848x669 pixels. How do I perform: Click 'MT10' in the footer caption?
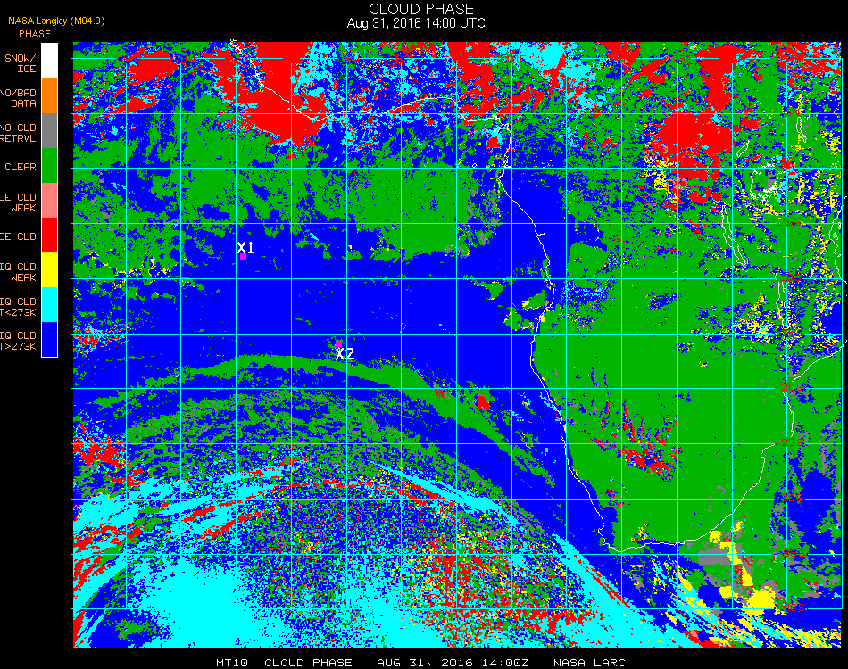[232, 663]
